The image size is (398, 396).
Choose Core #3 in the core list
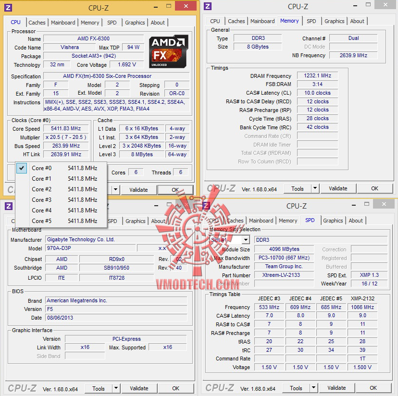click(61, 200)
